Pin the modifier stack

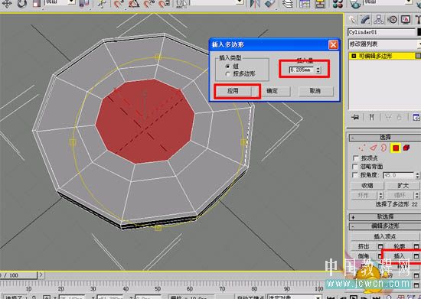point(355,117)
